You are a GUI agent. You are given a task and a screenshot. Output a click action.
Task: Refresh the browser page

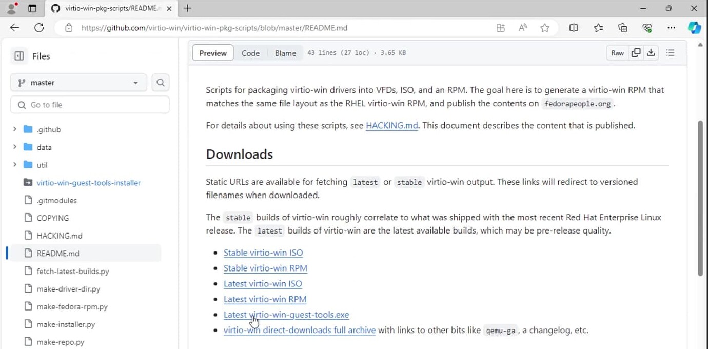pyautogui.click(x=39, y=28)
